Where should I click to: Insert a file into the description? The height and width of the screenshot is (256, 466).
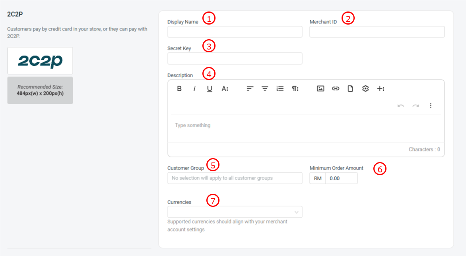350,89
